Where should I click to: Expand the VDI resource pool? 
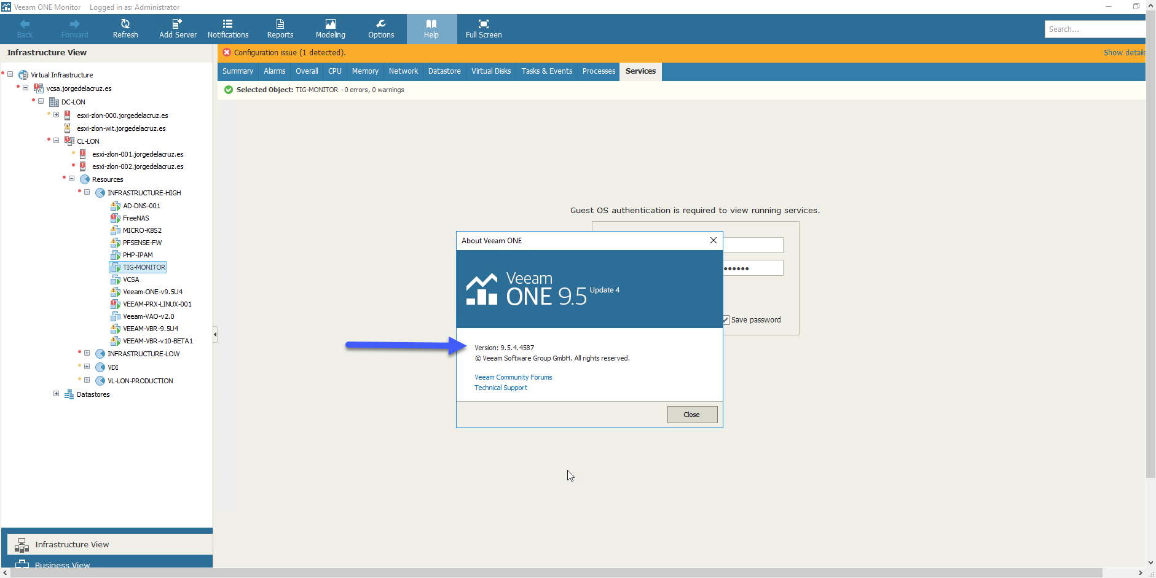coord(87,367)
